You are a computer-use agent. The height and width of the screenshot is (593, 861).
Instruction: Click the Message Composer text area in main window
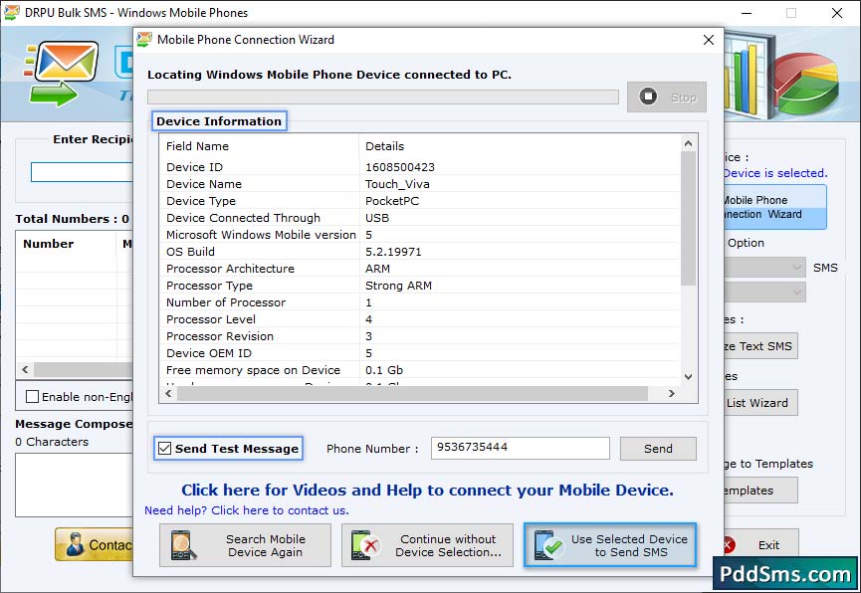[74, 485]
